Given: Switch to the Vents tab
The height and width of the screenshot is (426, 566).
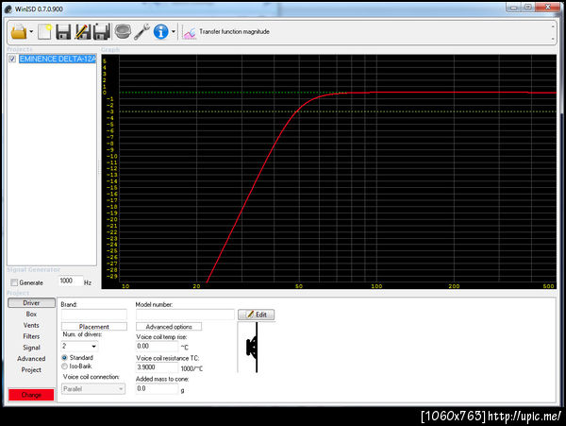Looking at the screenshot, I should click(31, 325).
